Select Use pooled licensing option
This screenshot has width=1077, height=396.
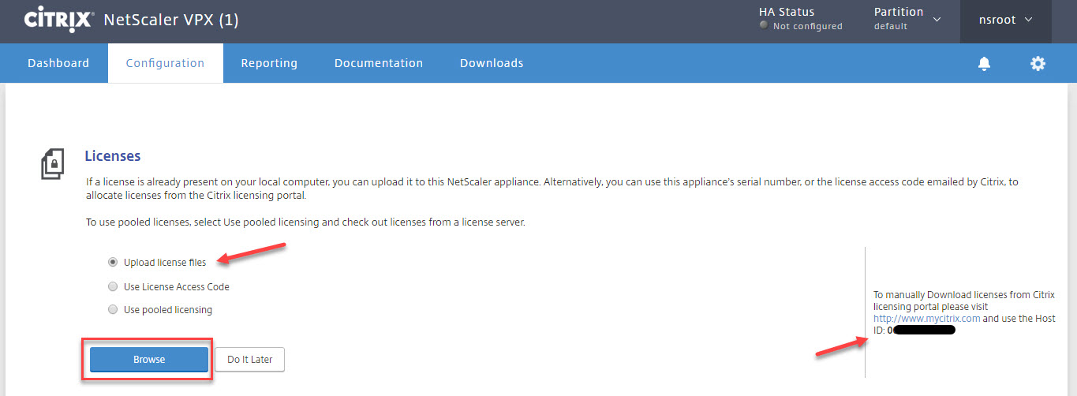[x=113, y=309]
